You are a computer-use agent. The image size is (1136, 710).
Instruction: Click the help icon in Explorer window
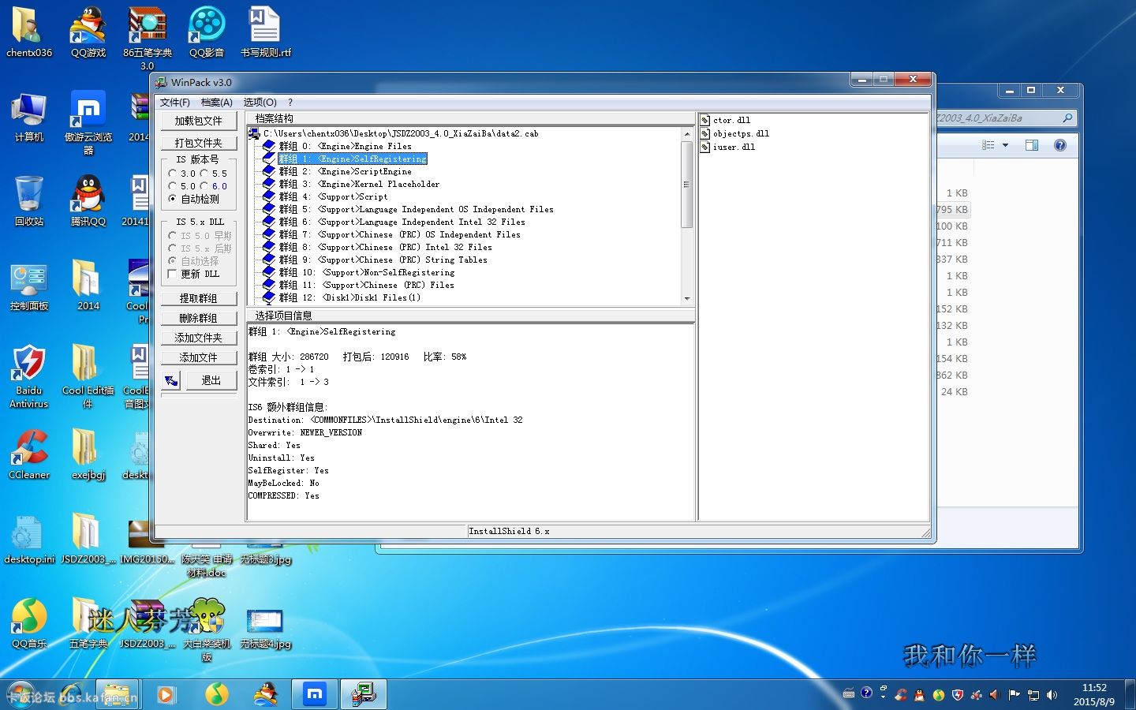1060,145
